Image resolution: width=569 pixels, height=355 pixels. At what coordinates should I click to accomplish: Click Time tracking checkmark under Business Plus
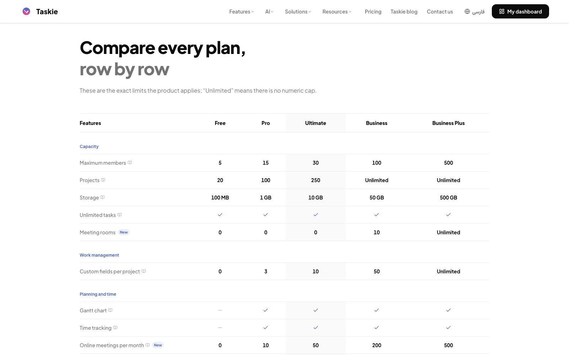click(x=448, y=328)
